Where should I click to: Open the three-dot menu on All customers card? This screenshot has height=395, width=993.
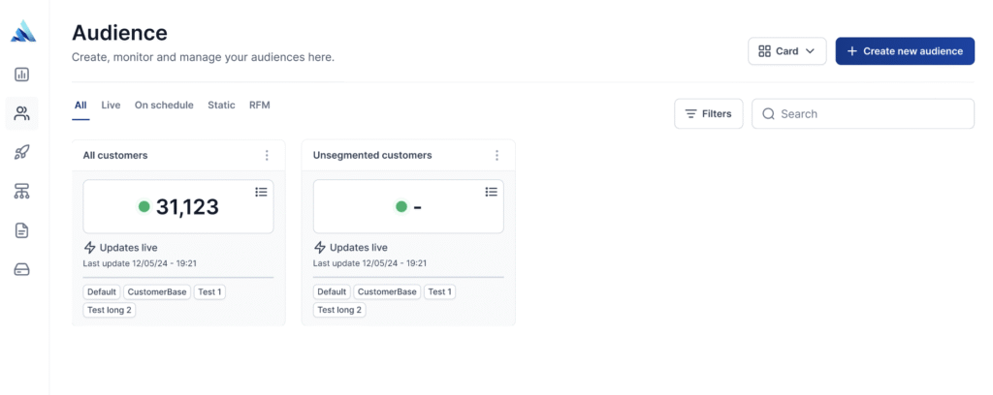click(267, 156)
